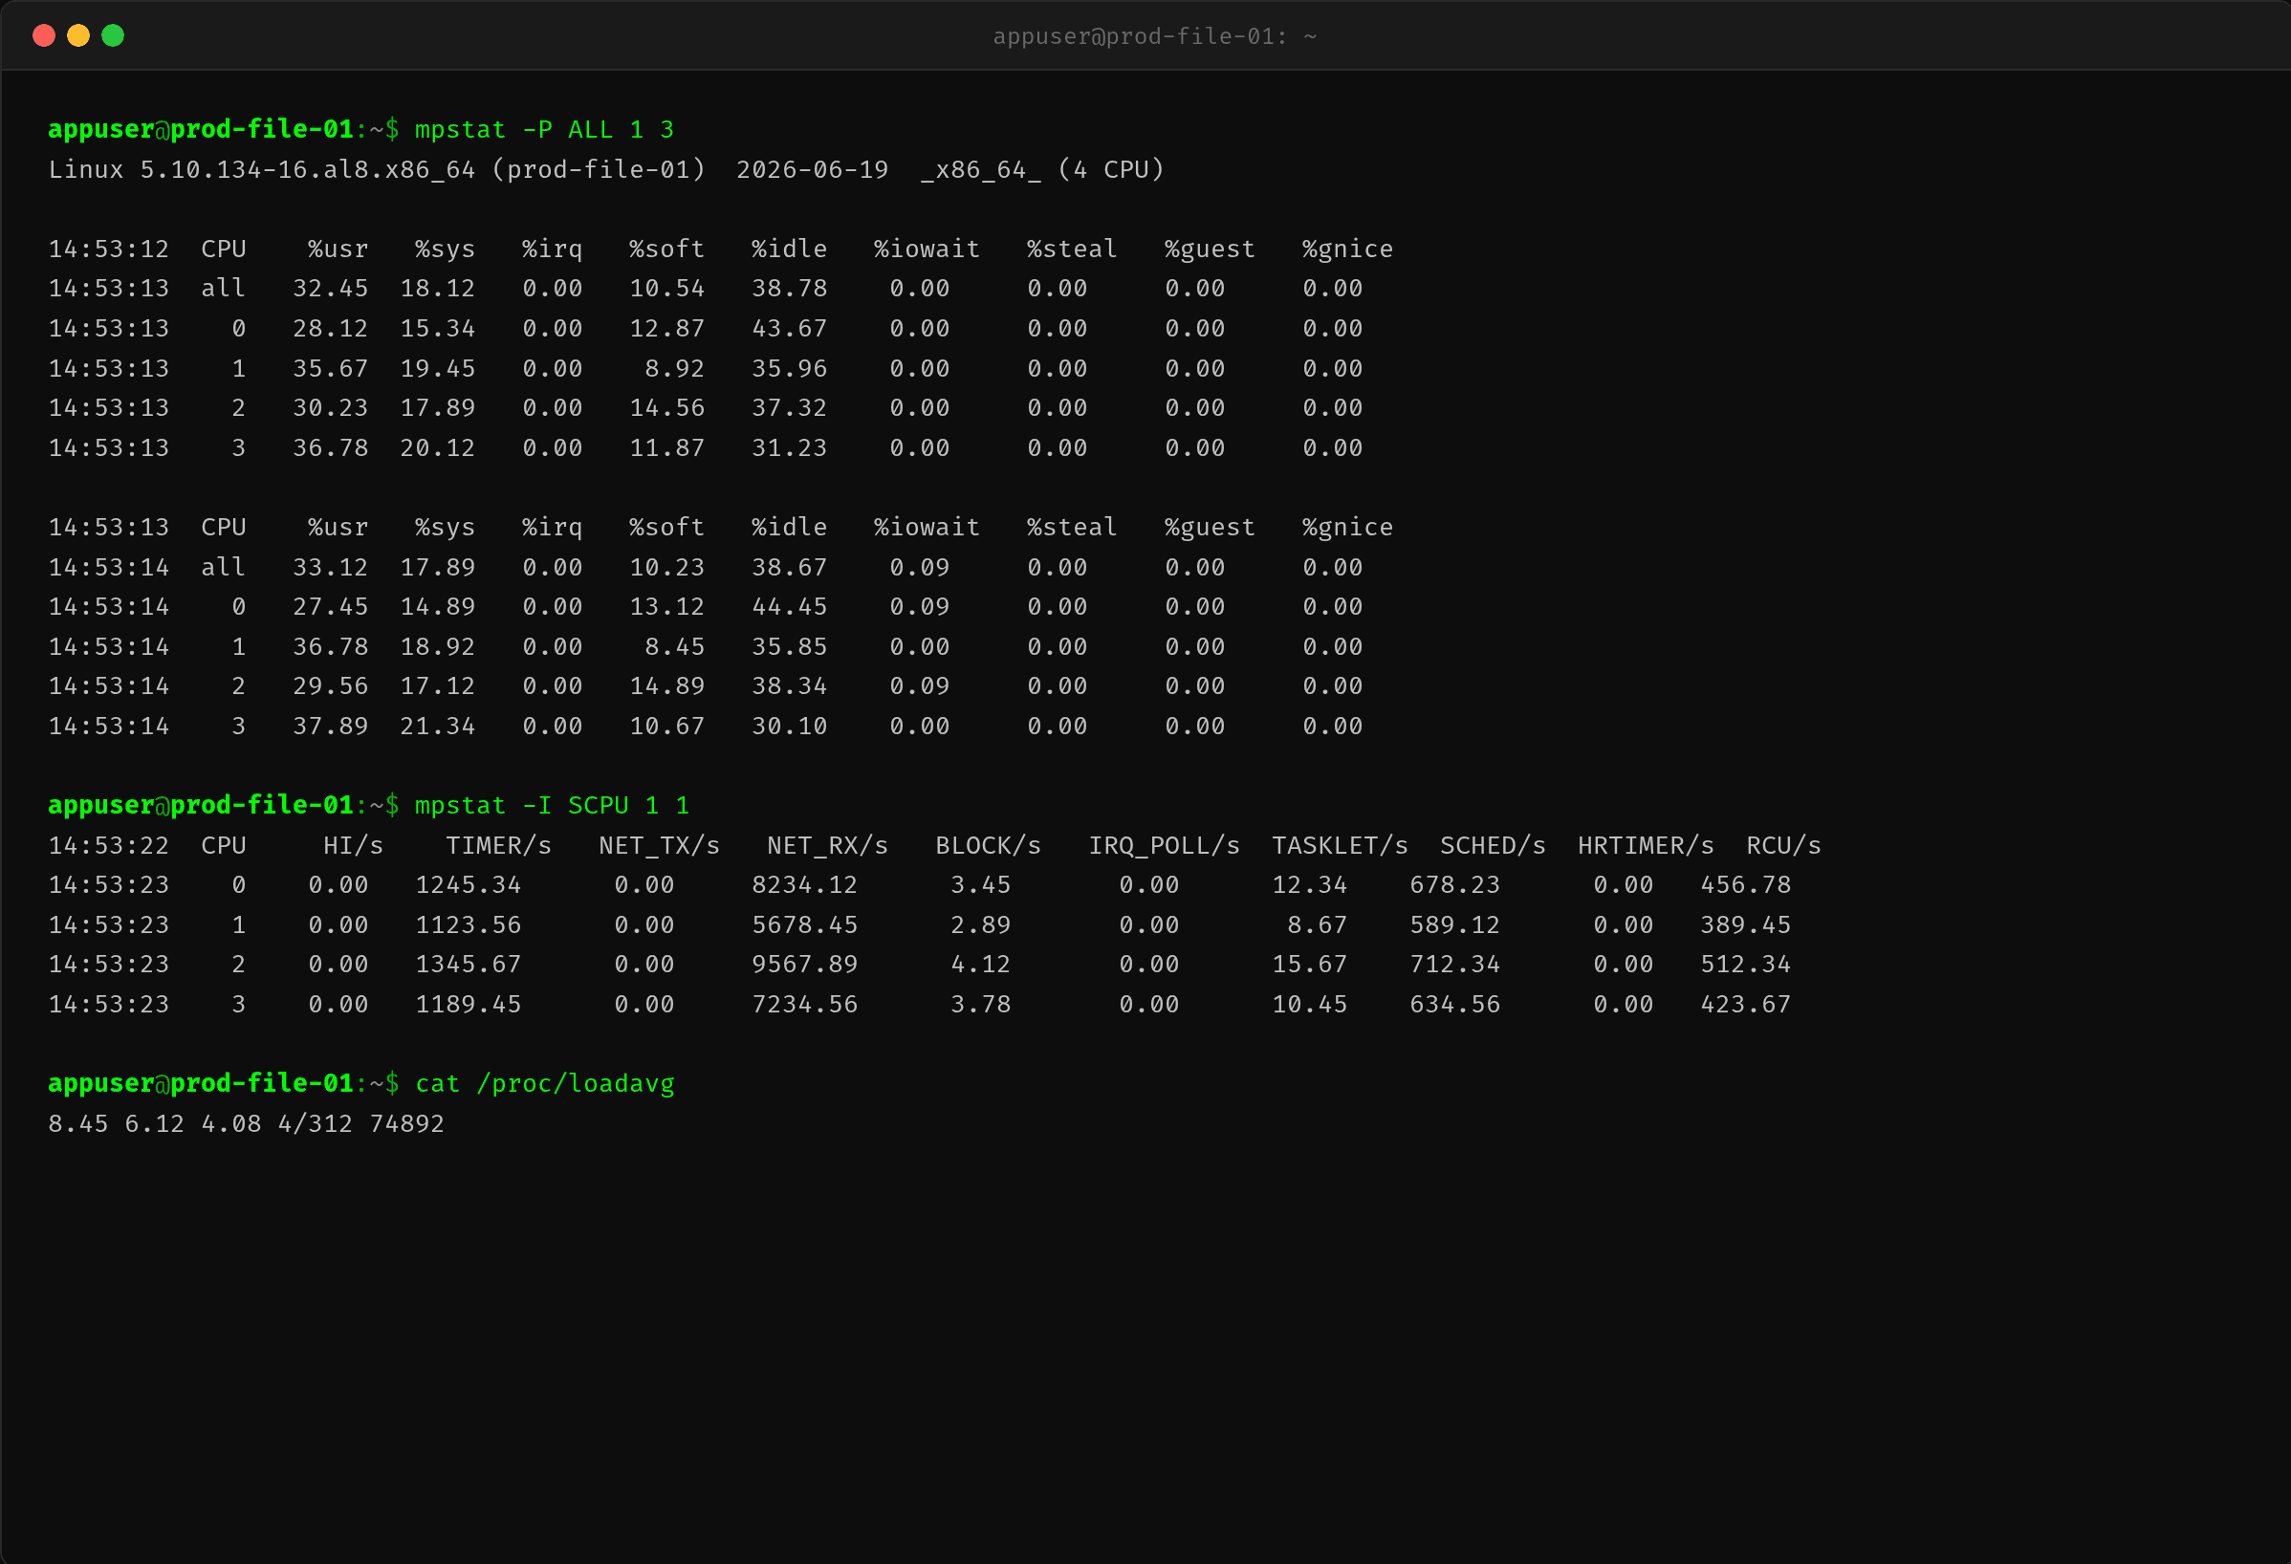This screenshot has width=2291, height=1564.
Task: Click the NET_RX/s column header
Action: coord(827,845)
